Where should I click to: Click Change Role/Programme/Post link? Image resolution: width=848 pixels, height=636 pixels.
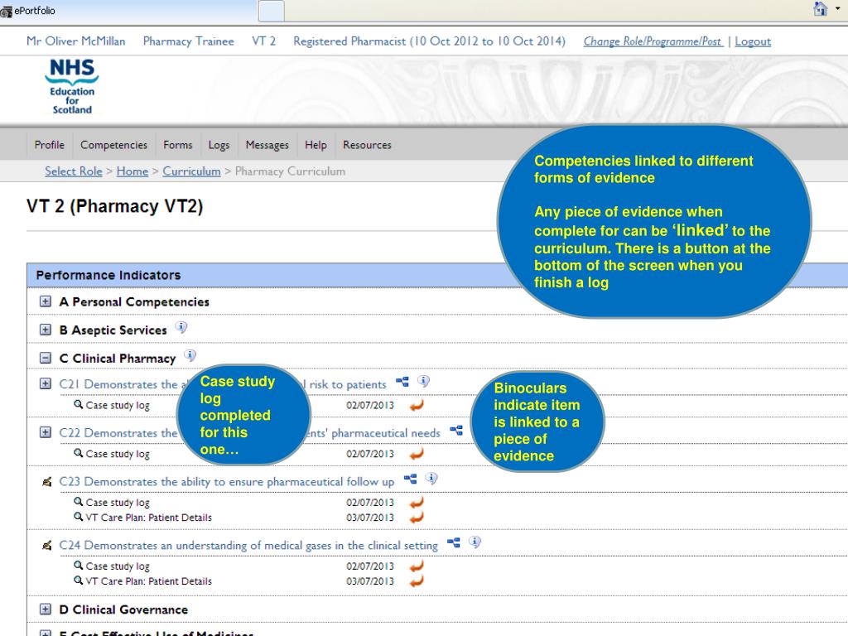[653, 41]
